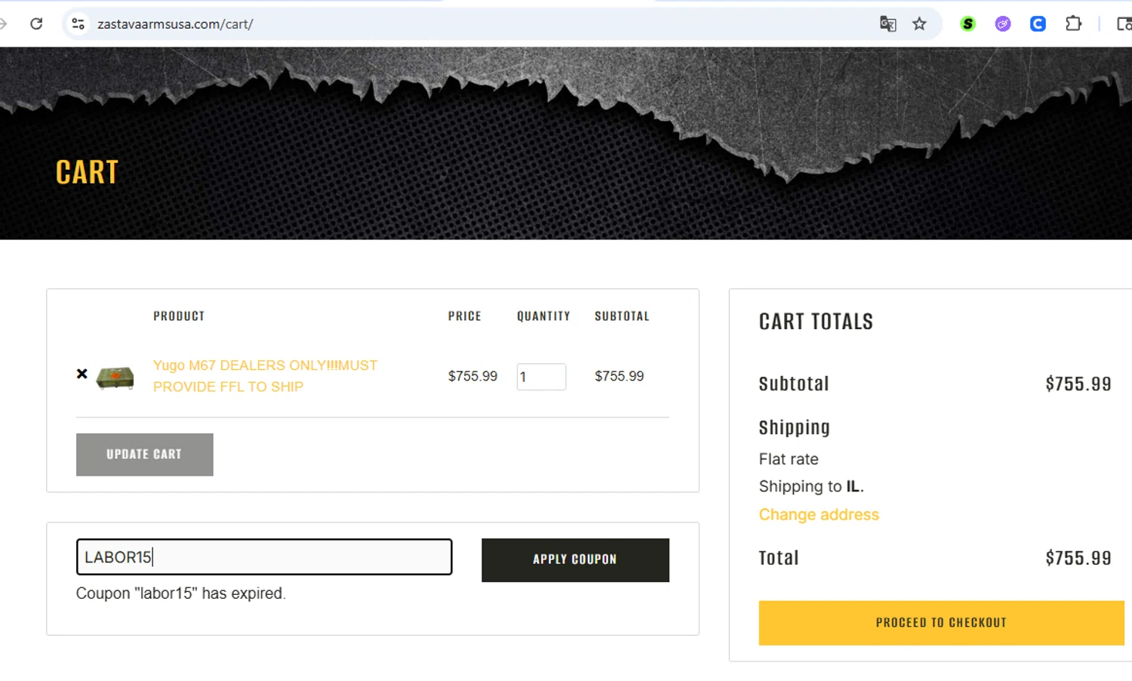
Task: Click the CART page title
Action: [87, 172]
